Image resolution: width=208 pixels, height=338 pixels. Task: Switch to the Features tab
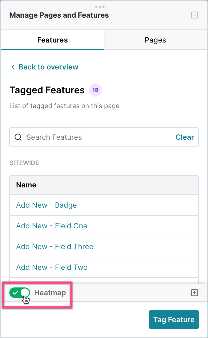53,40
